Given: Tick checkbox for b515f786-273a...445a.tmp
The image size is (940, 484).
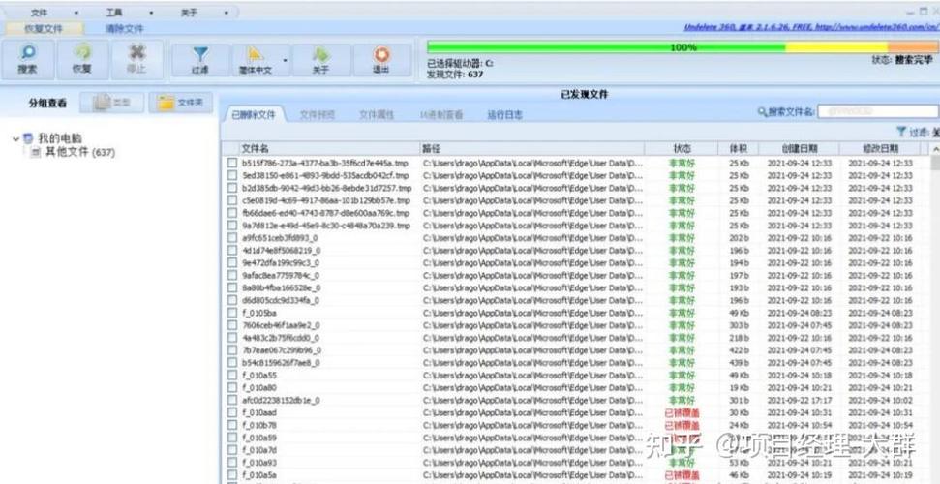Looking at the screenshot, I should click(x=232, y=164).
